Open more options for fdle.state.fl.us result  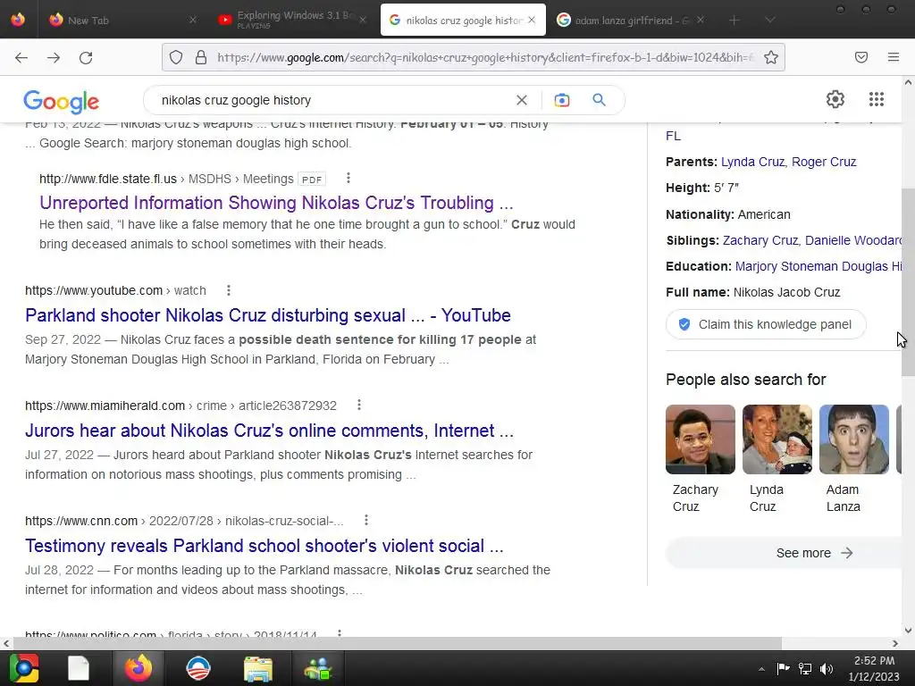348,178
